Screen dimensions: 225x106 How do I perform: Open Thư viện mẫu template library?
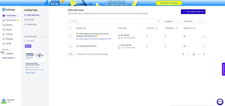(11, 20)
